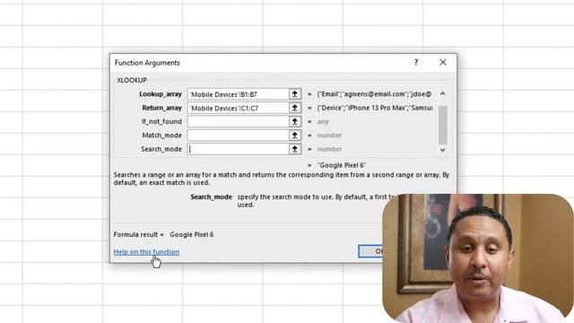Collapse dialog button beside Search_mode field

pos(295,149)
